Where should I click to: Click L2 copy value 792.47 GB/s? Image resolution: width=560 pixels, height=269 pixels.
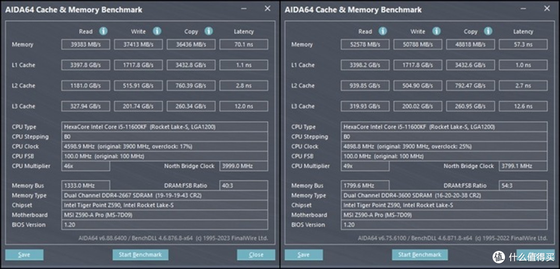(470, 86)
